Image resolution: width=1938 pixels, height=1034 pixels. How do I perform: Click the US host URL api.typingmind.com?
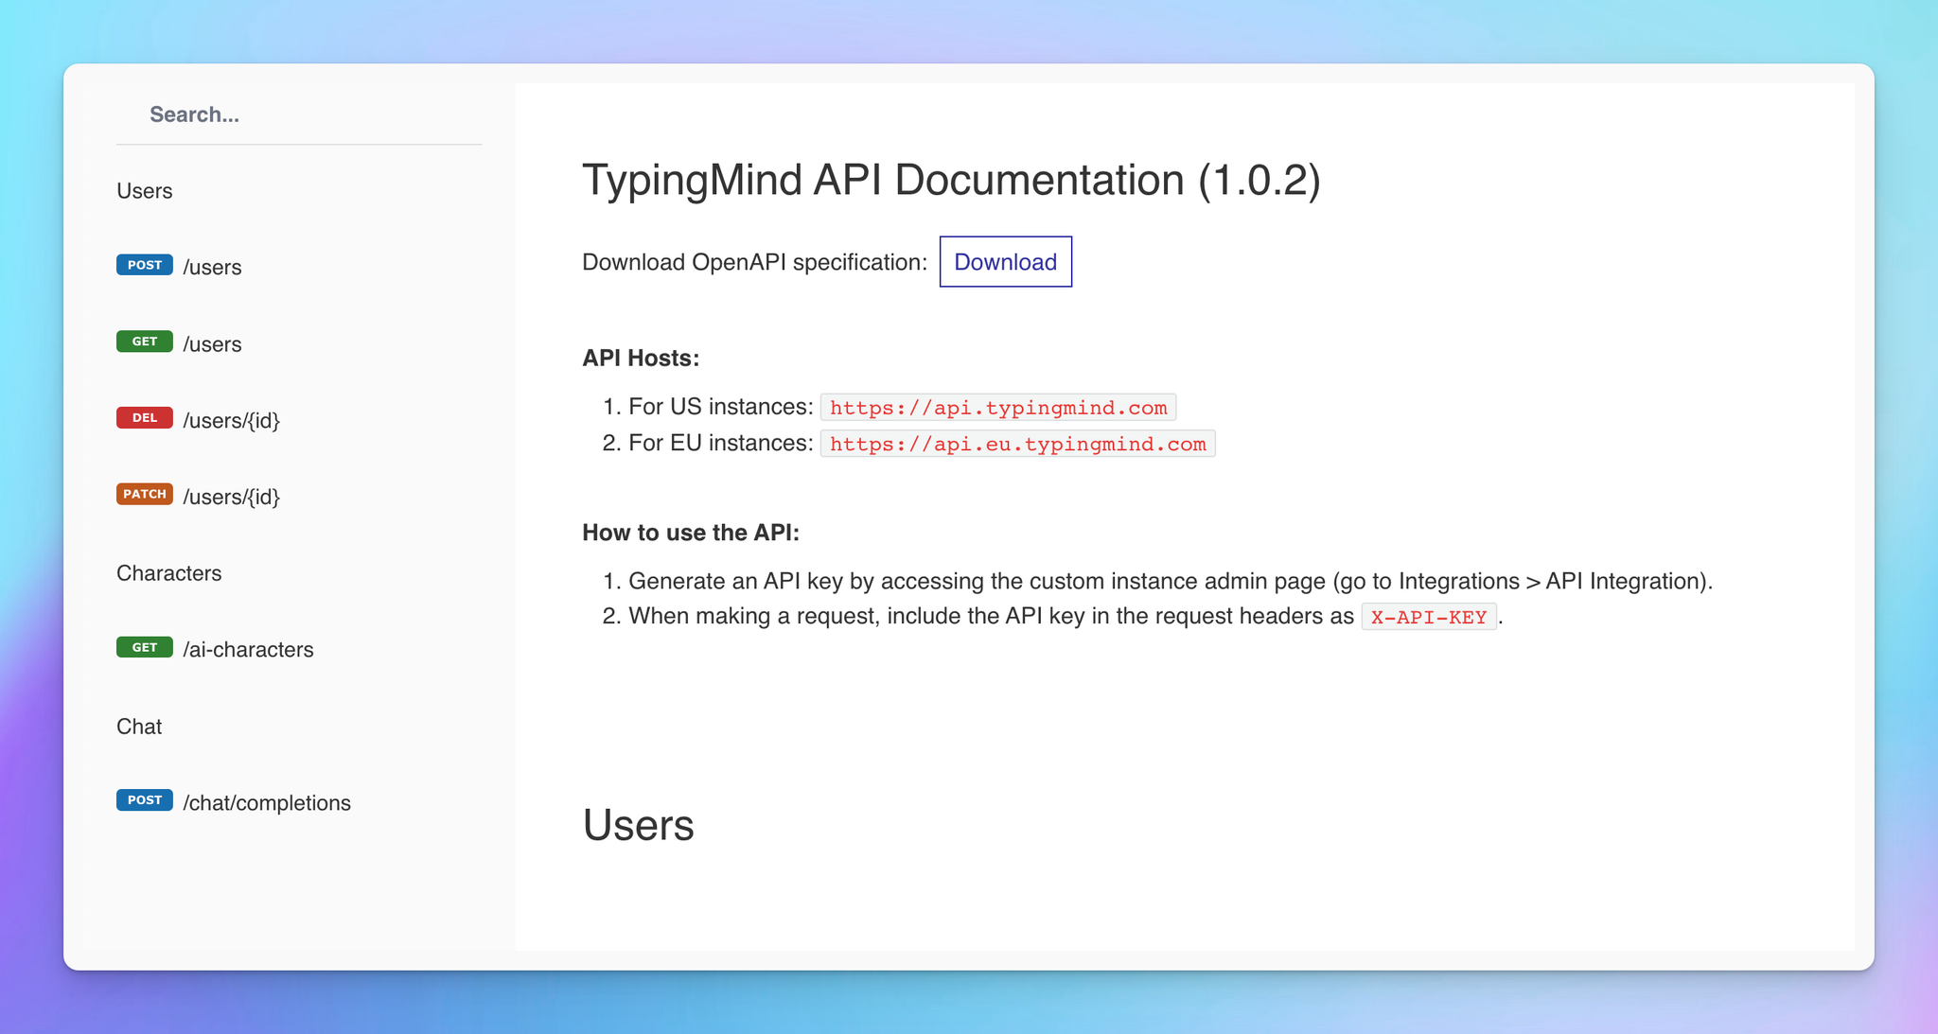[998, 408]
